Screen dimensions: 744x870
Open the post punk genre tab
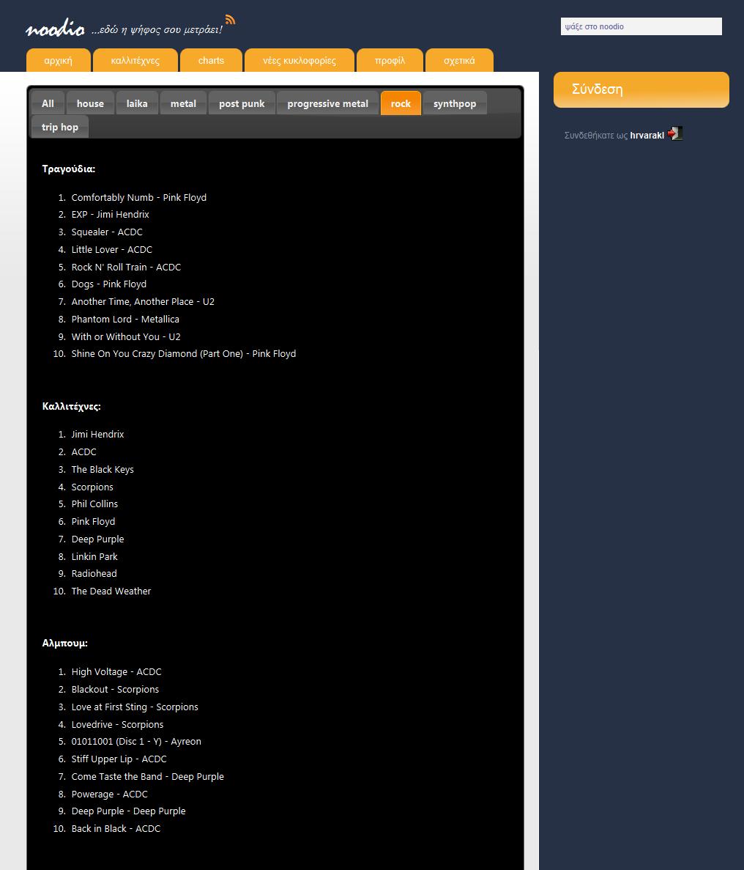point(242,103)
